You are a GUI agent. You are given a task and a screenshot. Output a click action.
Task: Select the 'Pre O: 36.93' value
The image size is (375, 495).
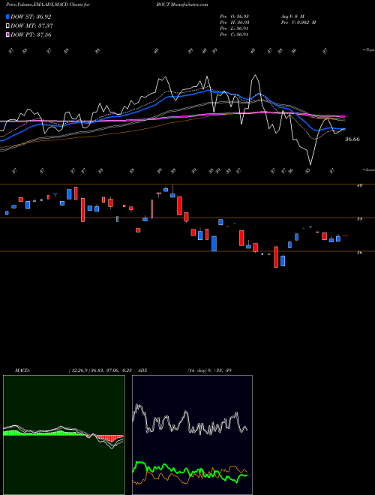(x=235, y=16)
